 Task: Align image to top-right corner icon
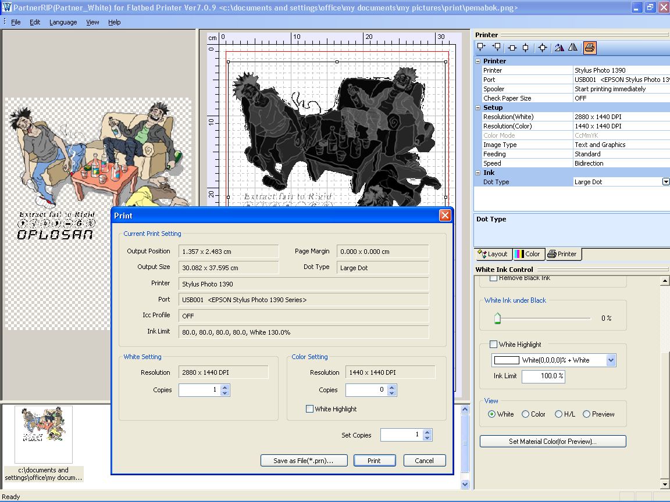point(496,48)
